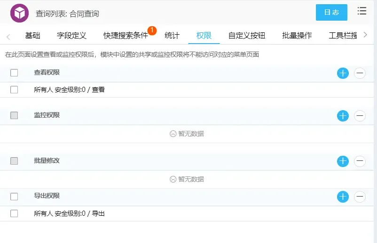The height and width of the screenshot is (243, 377).
Task: Remove a 监控权限 entry with the minus icon
Action: point(360,116)
